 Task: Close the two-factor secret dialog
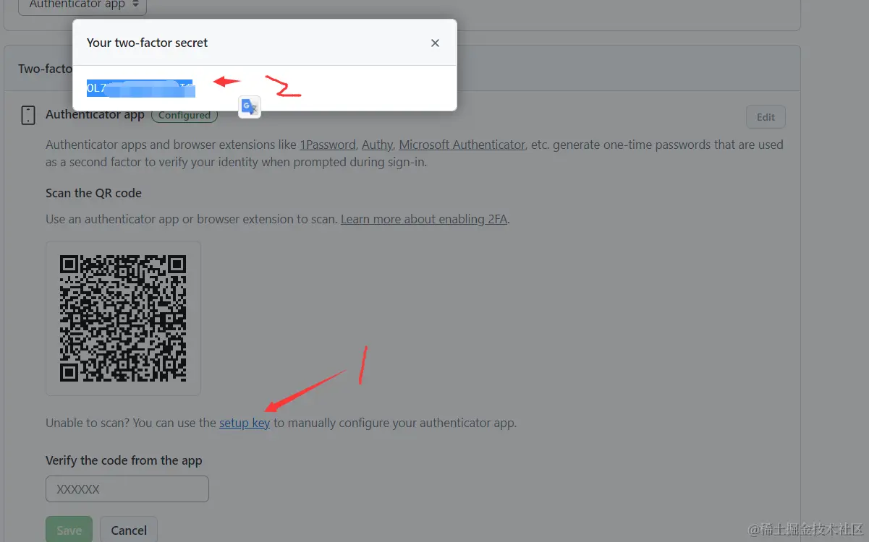click(435, 43)
